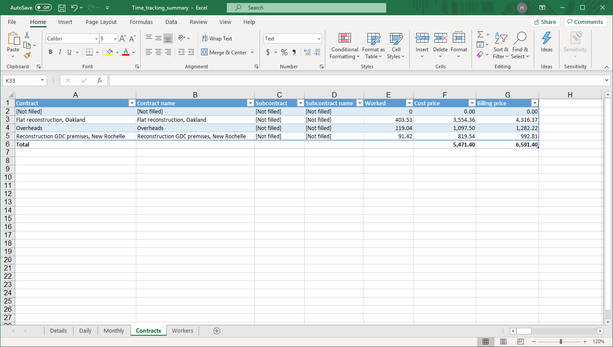Increase font size with larger A icon
613x347 pixels.
pos(123,39)
